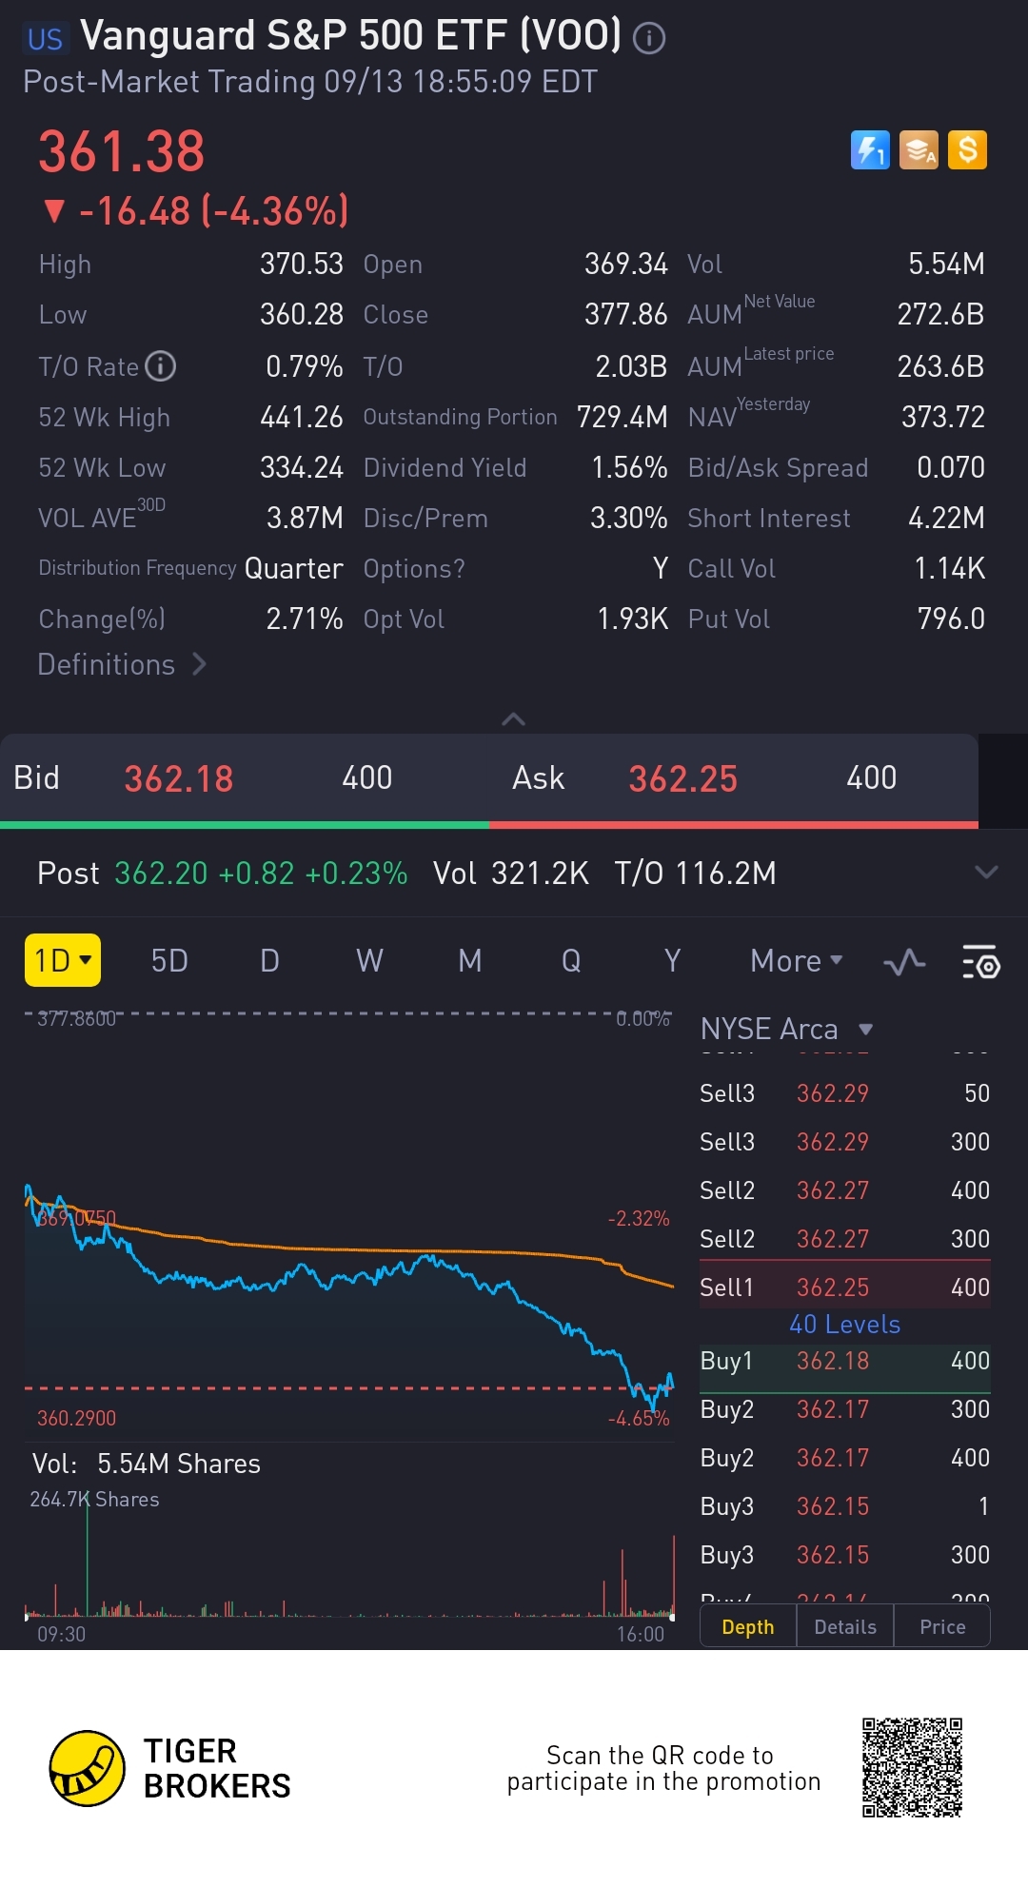
Task: Tap the yellow dollar sign badge icon
Action: pos(967,150)
